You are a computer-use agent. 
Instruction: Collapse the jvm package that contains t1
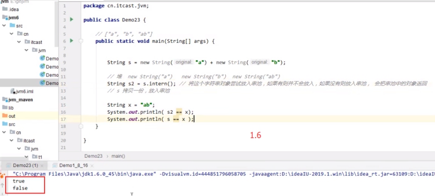19,148
